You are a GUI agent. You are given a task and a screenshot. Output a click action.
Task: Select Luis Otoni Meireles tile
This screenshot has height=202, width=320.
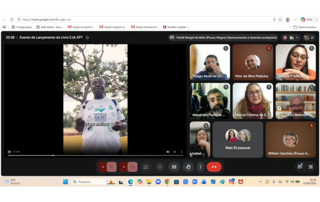(x=295, y=101)
